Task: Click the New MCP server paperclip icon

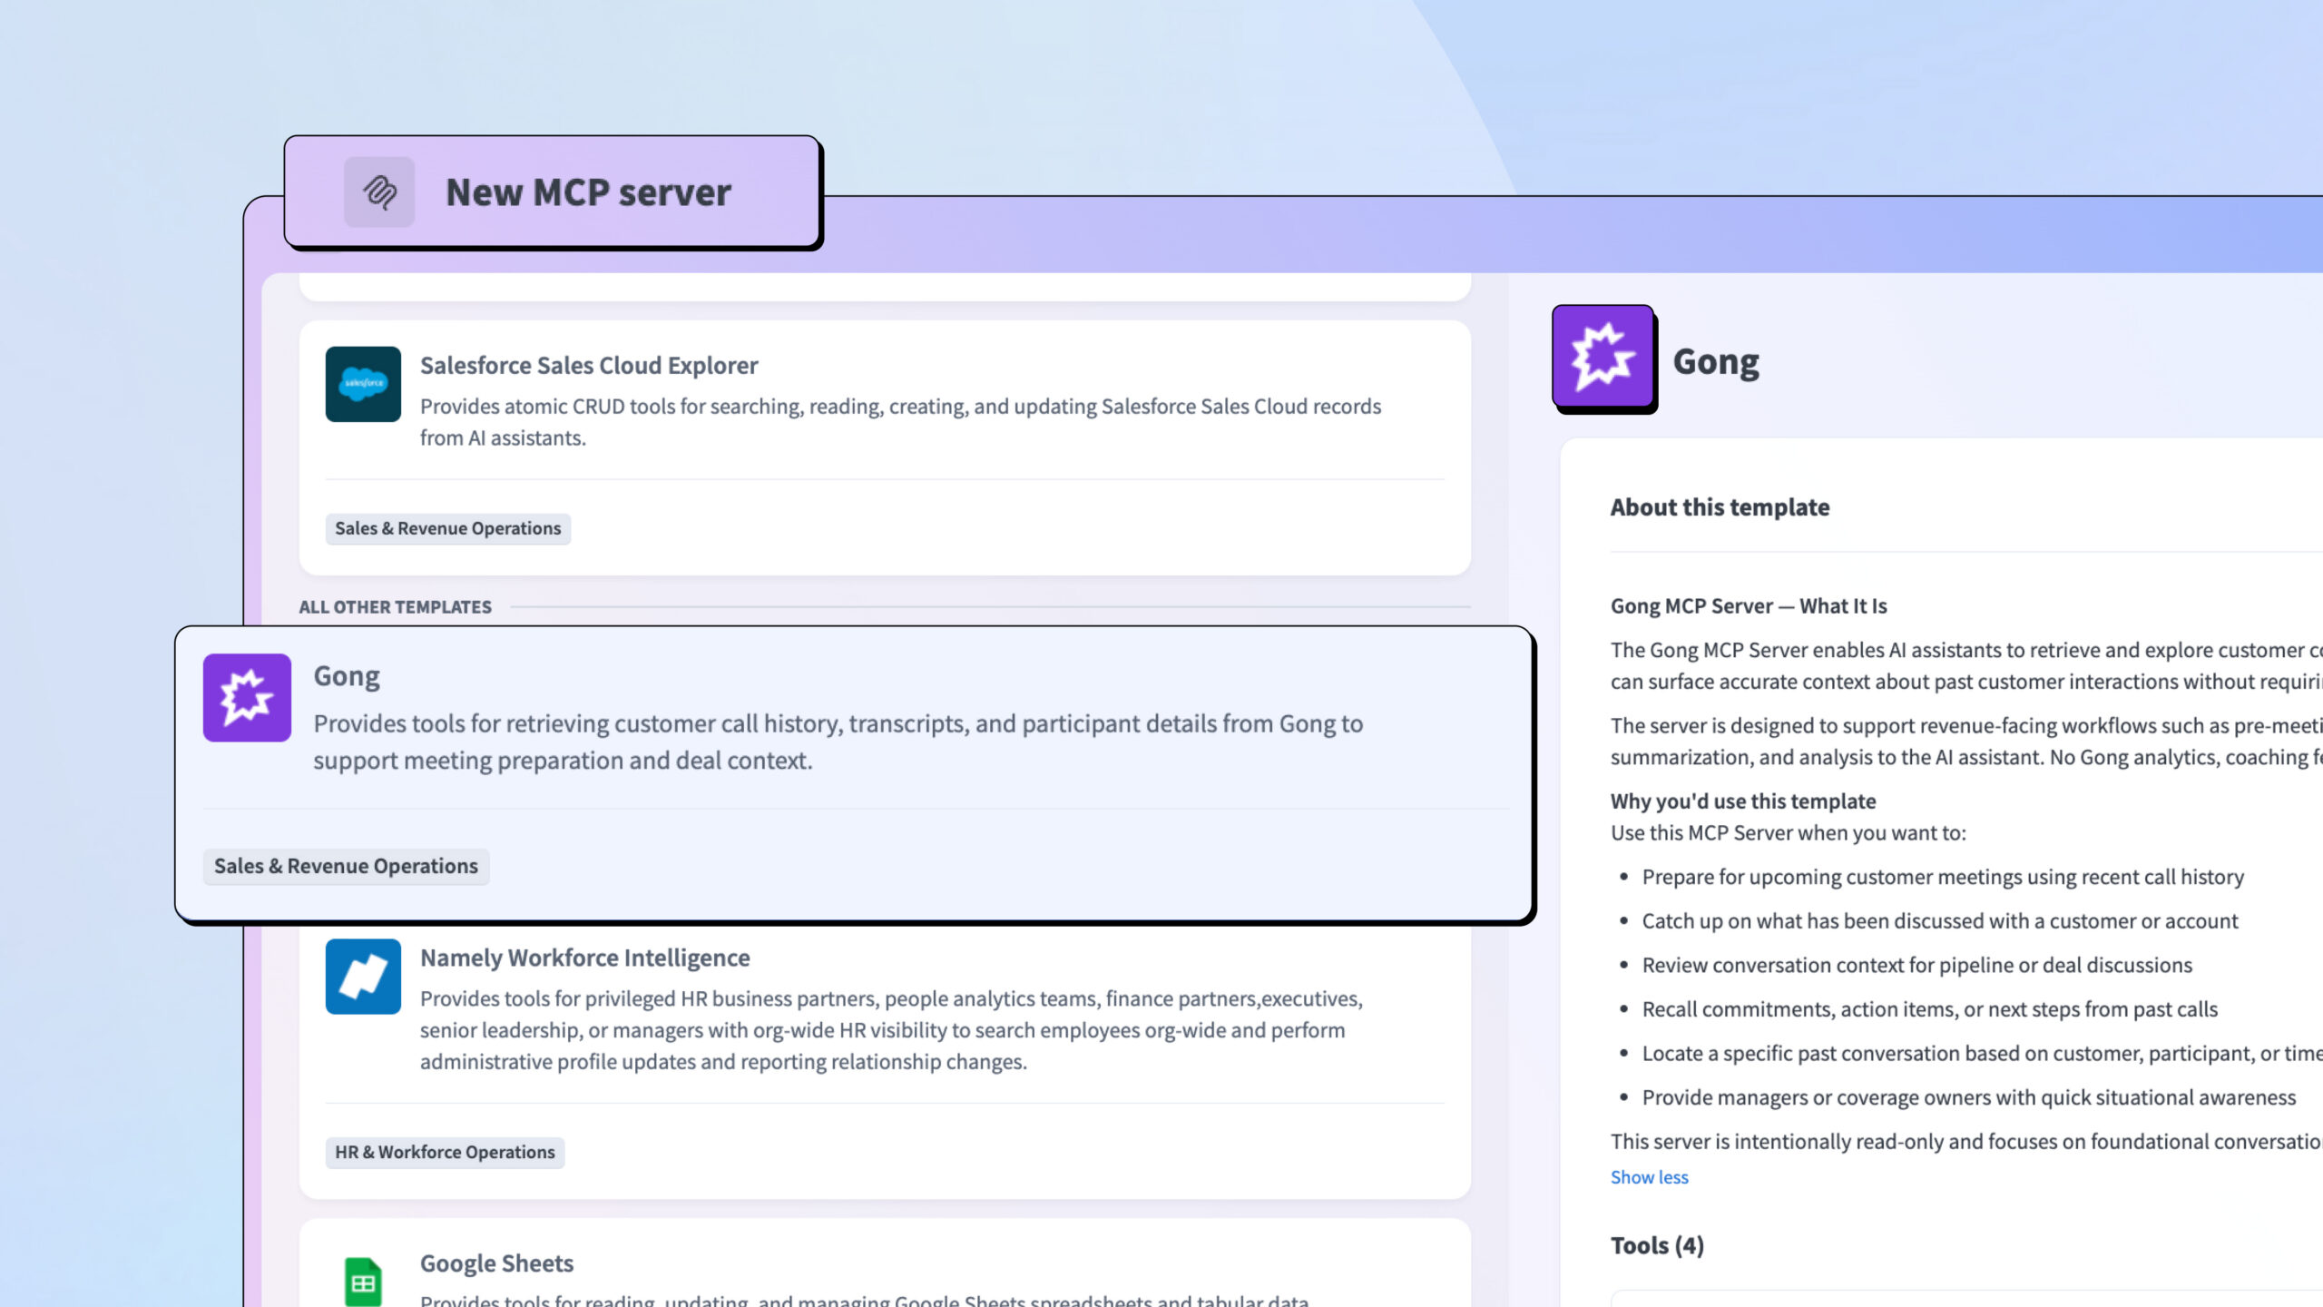Action: [x=379, y=192]
